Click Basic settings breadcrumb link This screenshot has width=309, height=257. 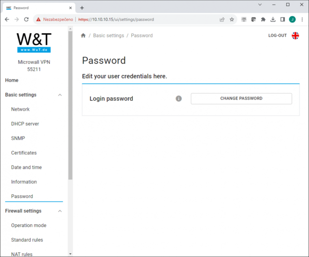pos(109,36)
